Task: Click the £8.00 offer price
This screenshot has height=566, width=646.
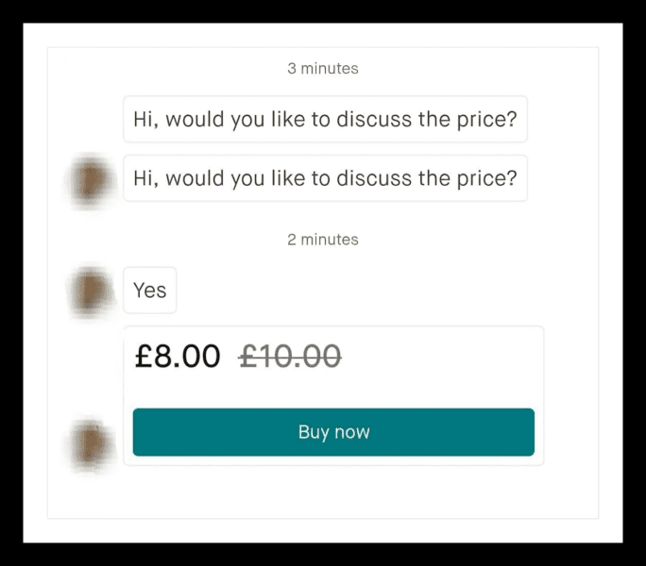Action: [x=178, y=356]
